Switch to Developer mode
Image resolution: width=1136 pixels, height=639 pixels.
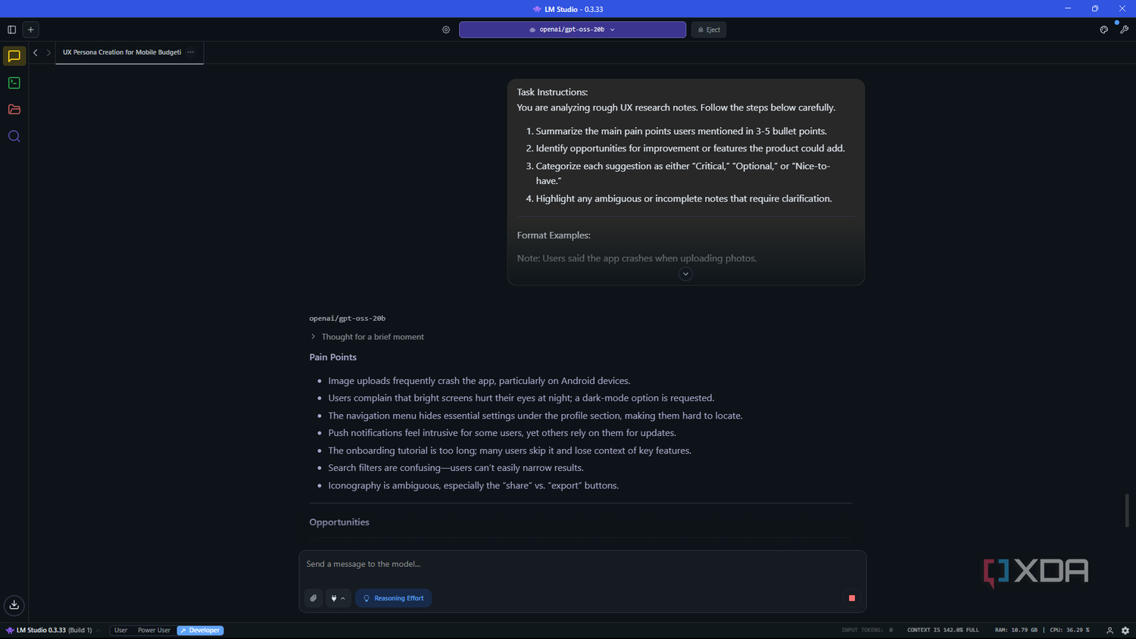[200, 631]
